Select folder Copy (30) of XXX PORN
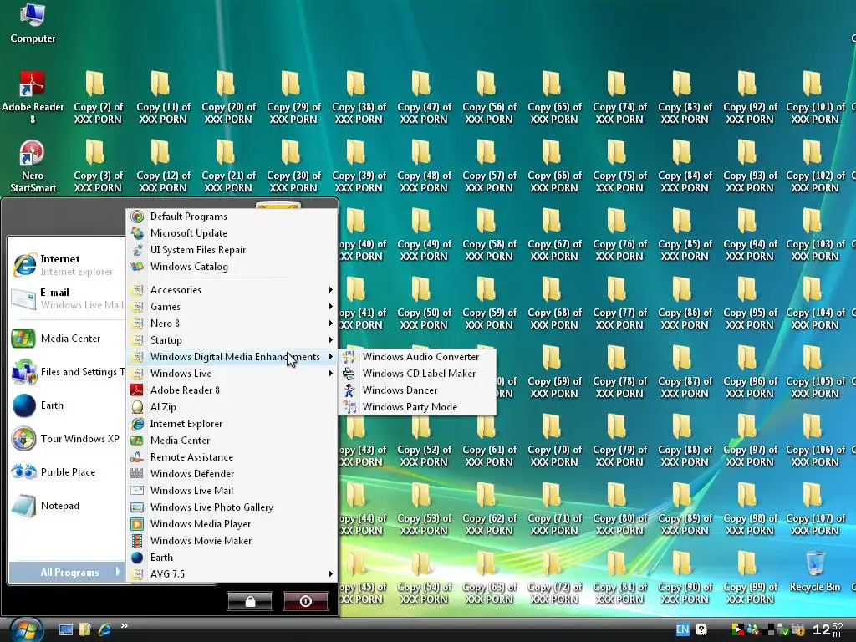 click(293, 166)
